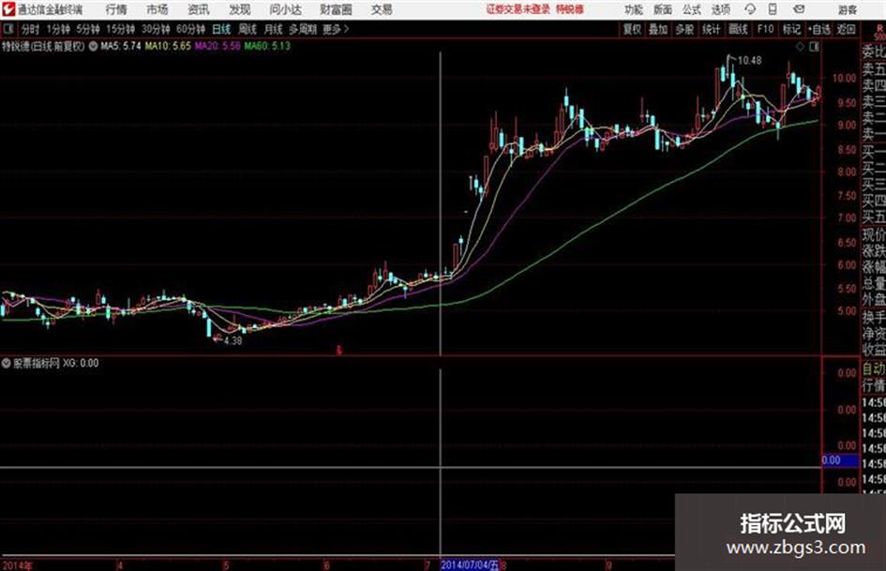The height and width of the screenshot is (571, 886).
Task: Click the chart layout window icon near diamond
Action: pos(814,47)
